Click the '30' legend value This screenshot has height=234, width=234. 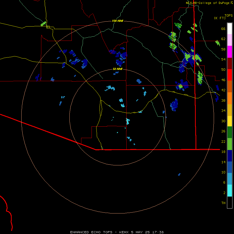pos(223,121)
